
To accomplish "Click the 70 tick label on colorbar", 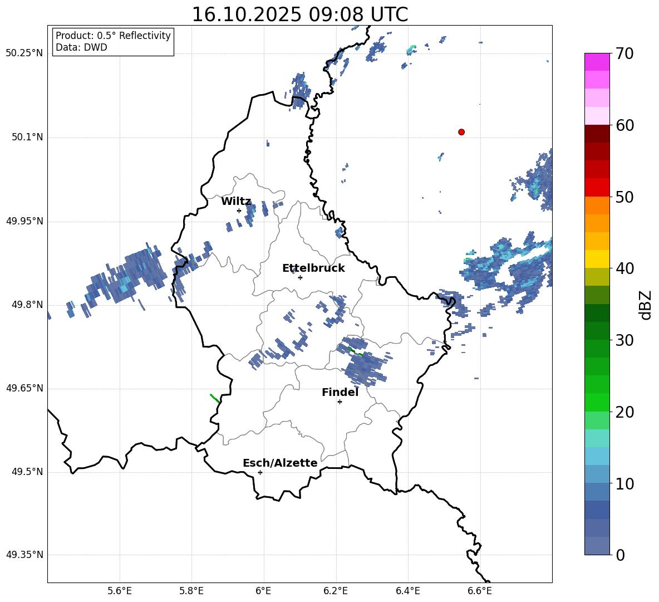I will pos(624,54).
